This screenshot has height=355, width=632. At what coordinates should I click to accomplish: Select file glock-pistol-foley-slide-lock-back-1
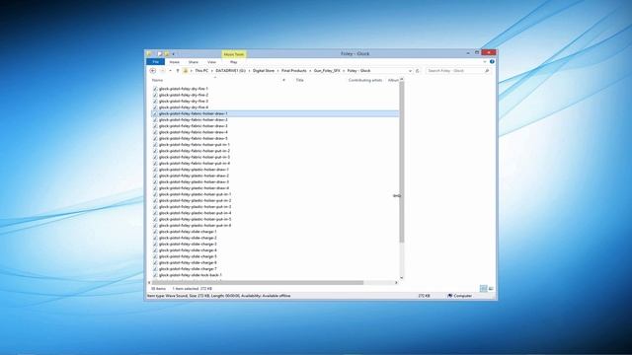click(191, 275)
